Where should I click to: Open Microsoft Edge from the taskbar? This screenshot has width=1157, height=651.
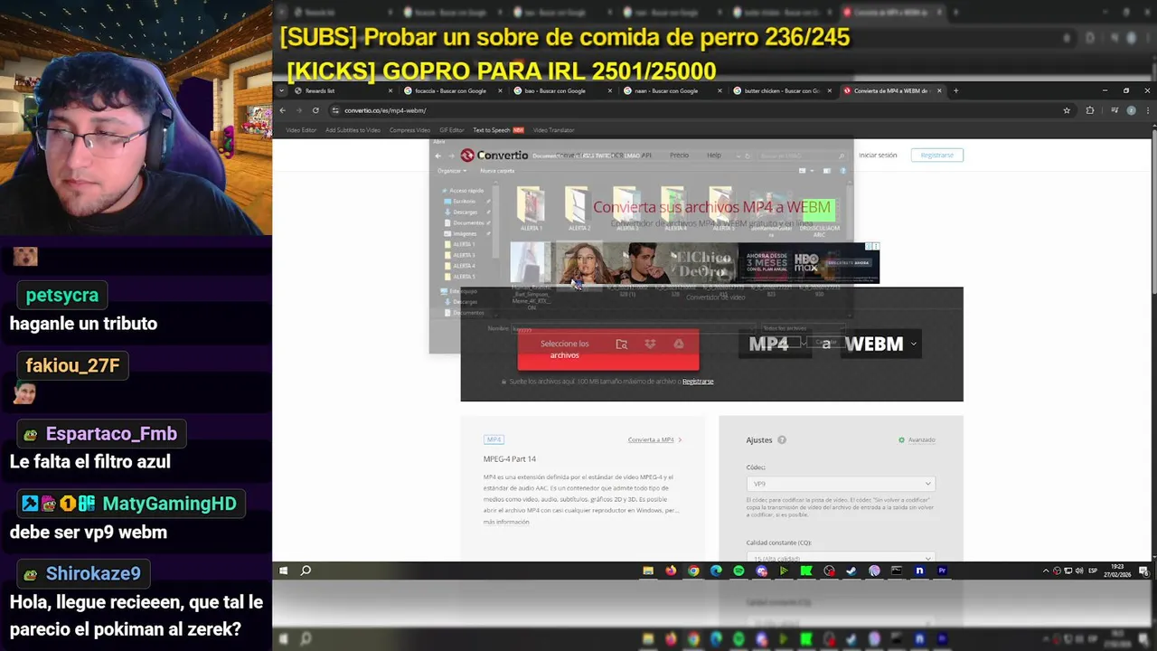[x=716, y=571]
